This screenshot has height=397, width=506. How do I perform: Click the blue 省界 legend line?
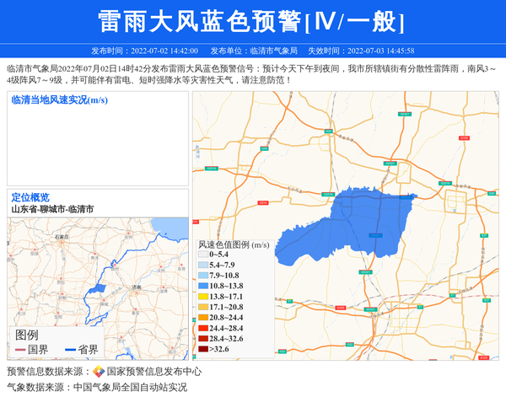point(70,350)
